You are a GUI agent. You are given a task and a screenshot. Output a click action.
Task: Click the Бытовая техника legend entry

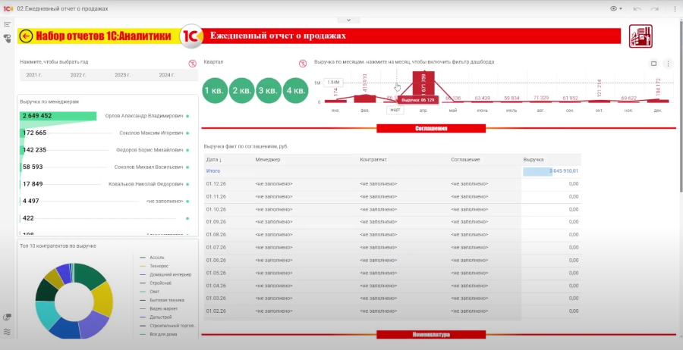click(x=162, y=300)
